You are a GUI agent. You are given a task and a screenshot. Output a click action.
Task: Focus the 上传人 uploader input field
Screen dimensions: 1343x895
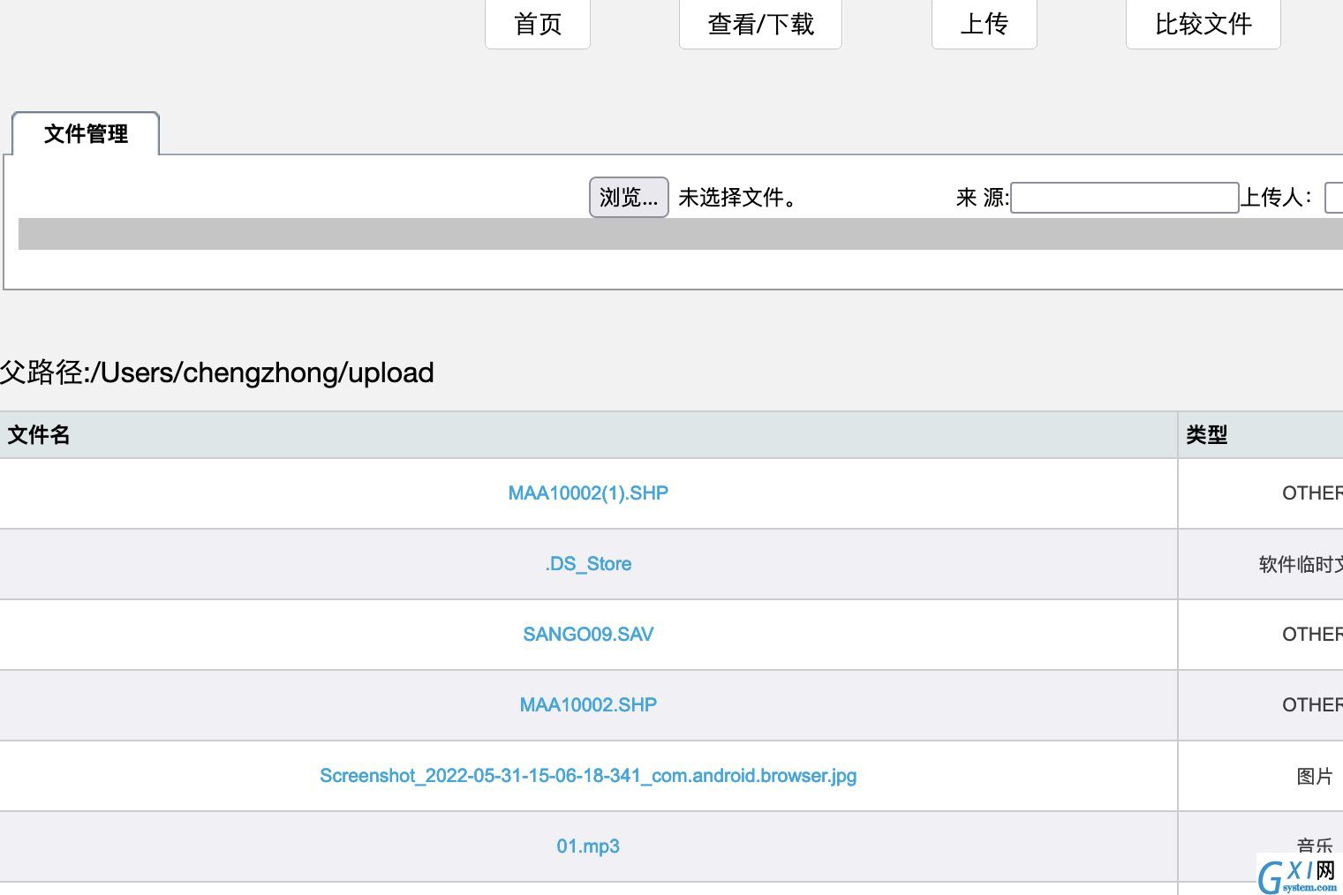pyautogui.click(x=1334, y=198)
